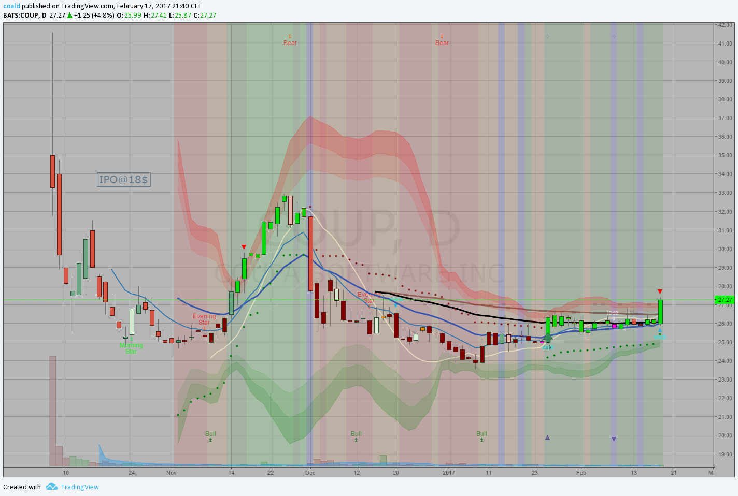
Task: Click the 10 date label on time axis
Action: 66,473
